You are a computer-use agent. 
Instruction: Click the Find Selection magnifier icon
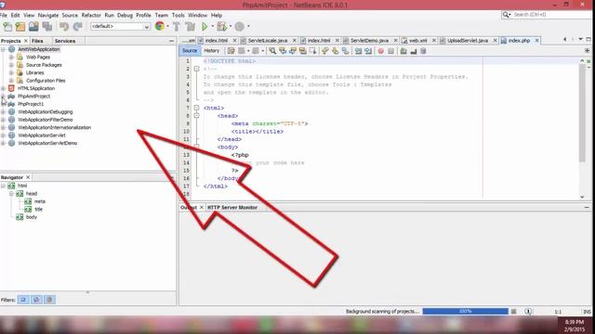click(x=272, y=51)
